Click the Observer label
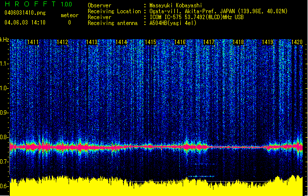 tap(99, 5)
